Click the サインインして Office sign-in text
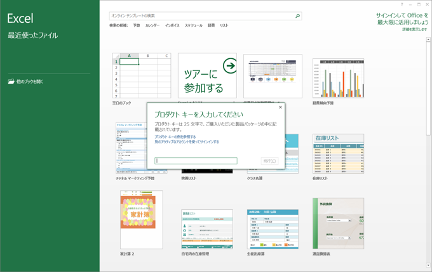Screen dimensions: 432x272 (x=402, y=18)
